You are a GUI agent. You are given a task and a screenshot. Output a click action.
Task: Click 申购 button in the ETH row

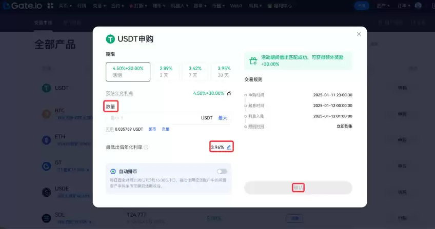[402, 140]
